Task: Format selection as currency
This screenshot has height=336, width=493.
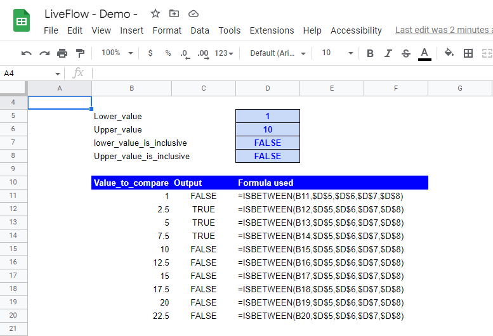Action: click(150, 53)
